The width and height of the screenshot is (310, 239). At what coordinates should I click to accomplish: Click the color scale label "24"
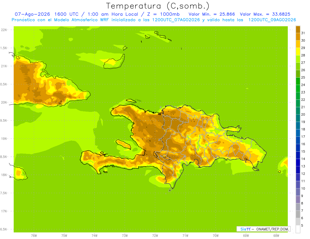[303, 85]
